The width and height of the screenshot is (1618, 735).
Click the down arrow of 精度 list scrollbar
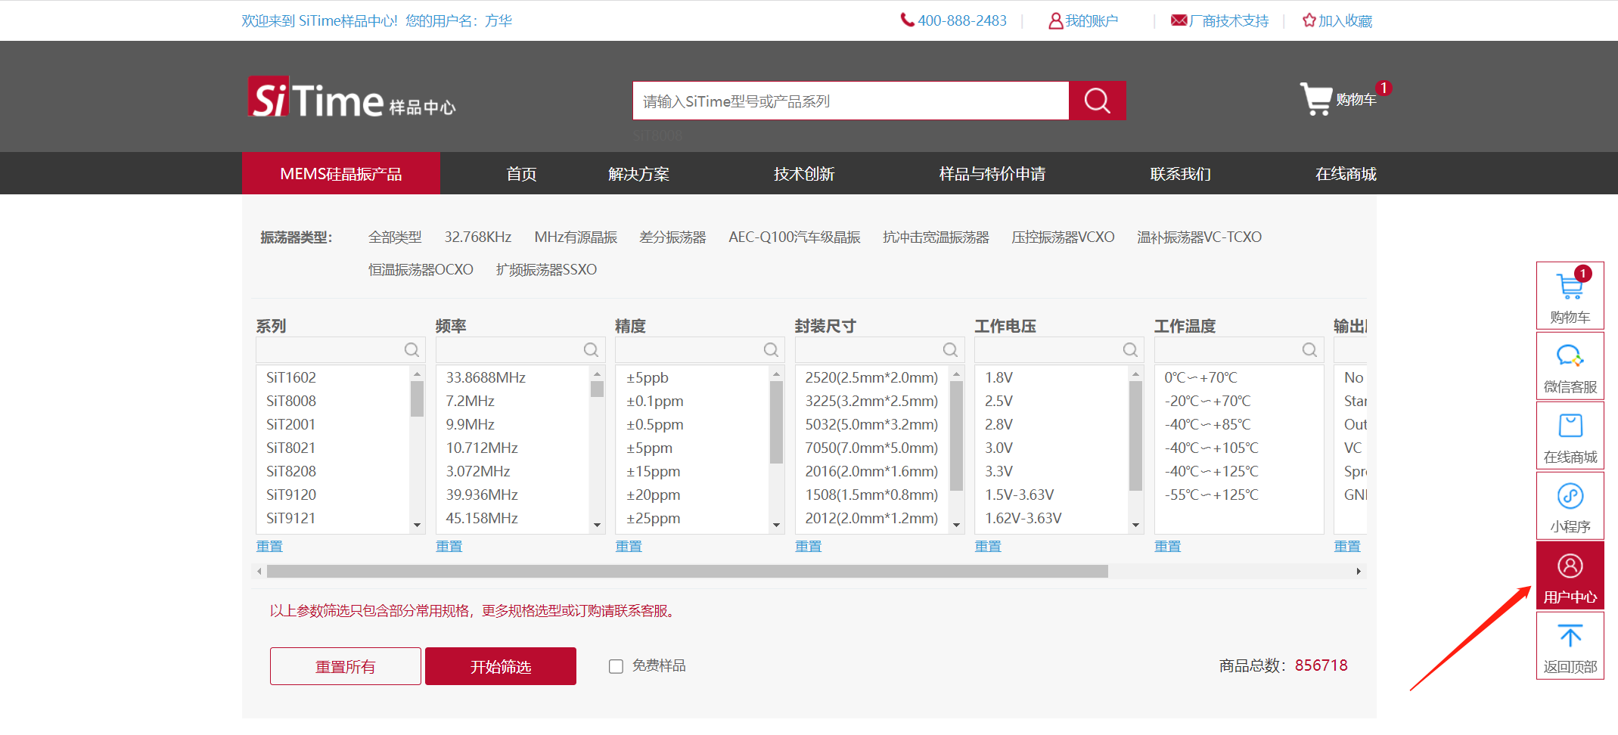776,526
